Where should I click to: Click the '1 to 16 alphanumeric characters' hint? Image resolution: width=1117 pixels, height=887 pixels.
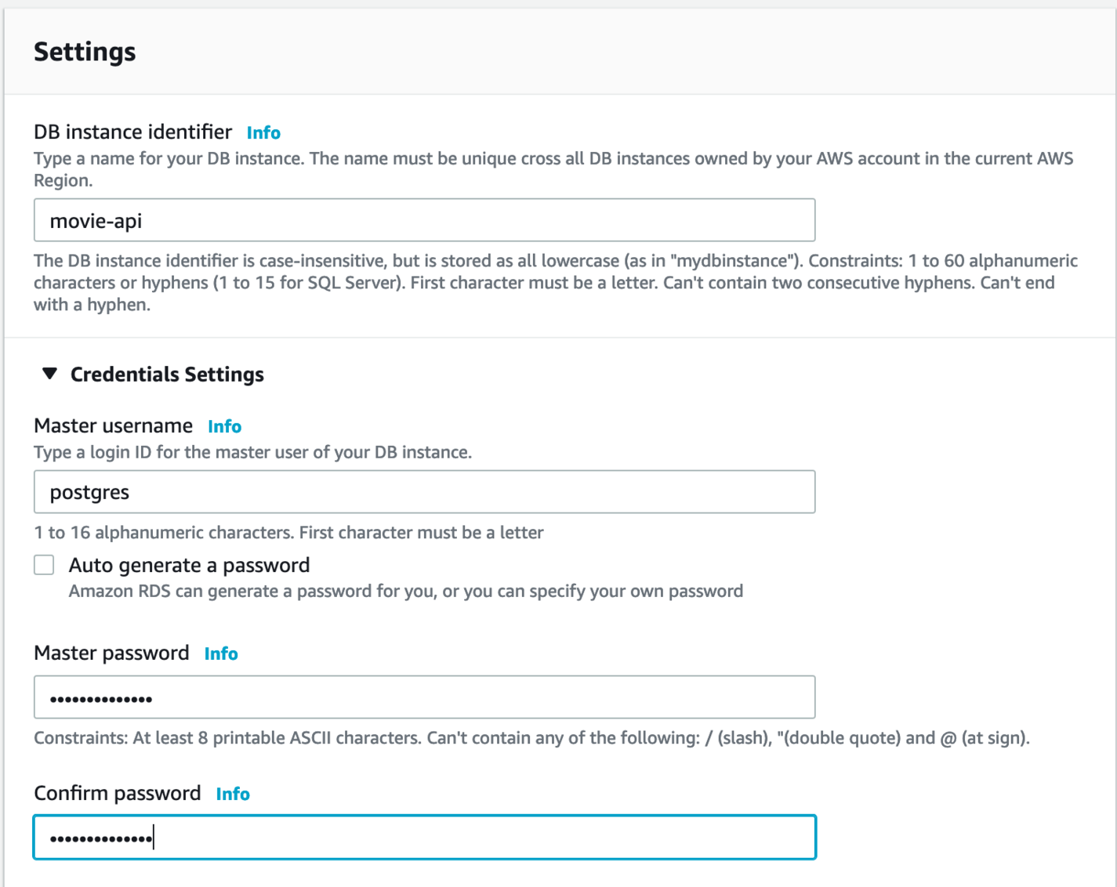point(288,533)
